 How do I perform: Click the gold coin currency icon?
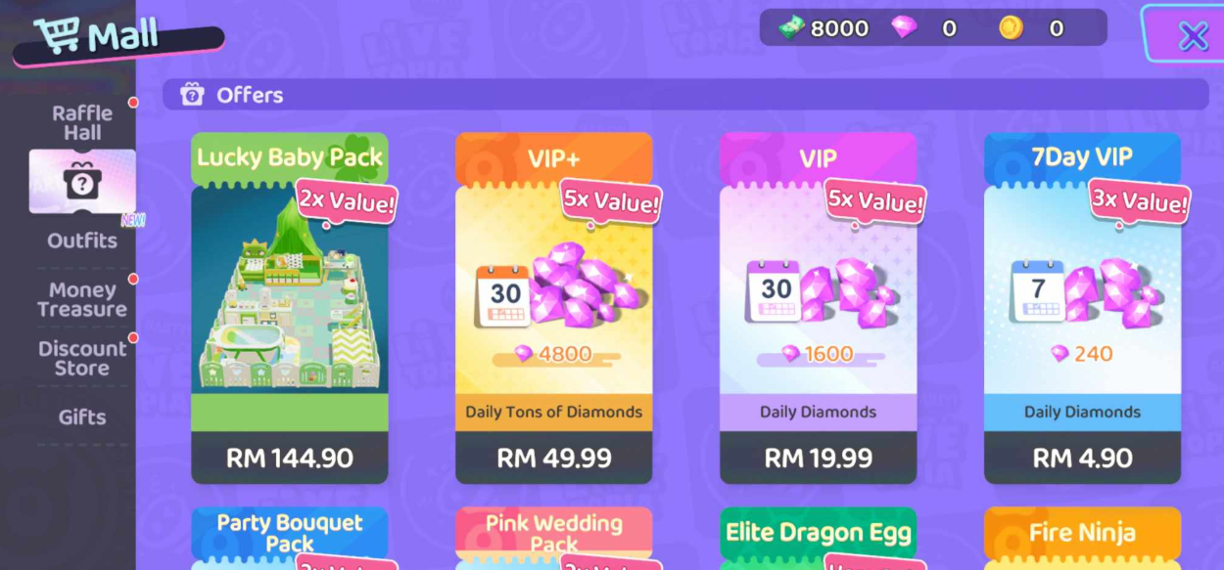1011,28
